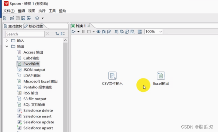
Task: Click the collapse-all tree icon
Action: [x=63, y=33]
